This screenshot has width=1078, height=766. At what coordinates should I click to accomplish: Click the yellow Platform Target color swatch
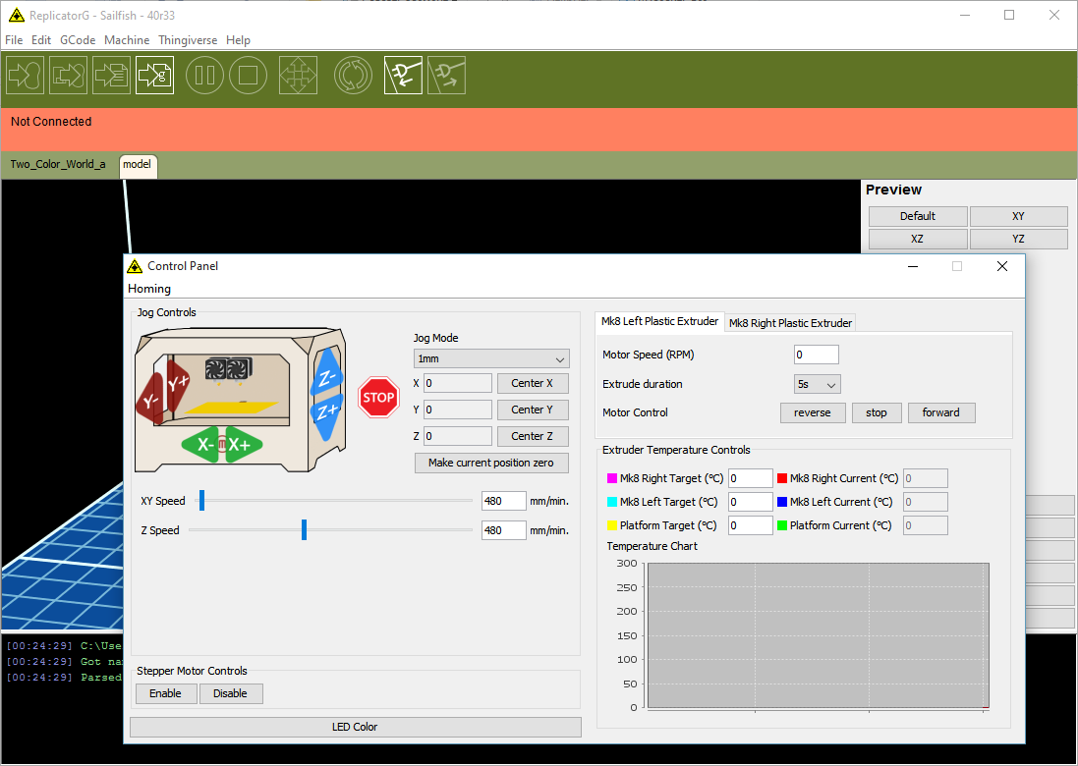(x=612, y=525)
